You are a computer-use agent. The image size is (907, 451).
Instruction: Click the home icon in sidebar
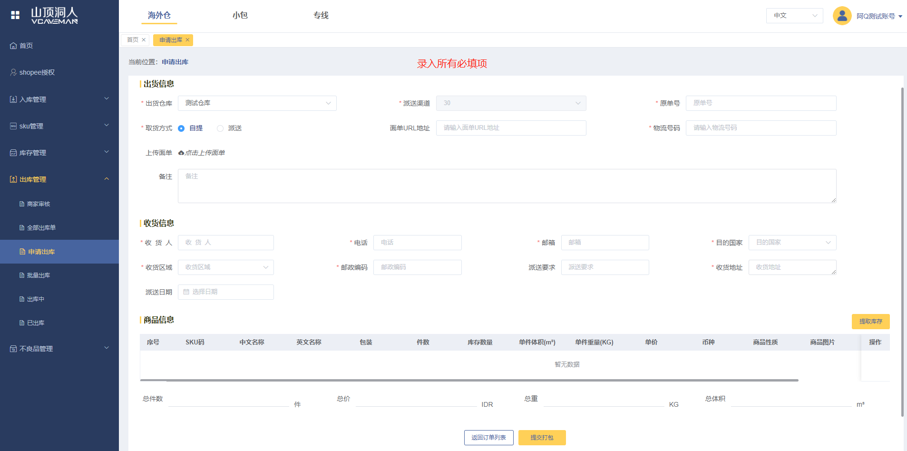(x=13, y=46)
